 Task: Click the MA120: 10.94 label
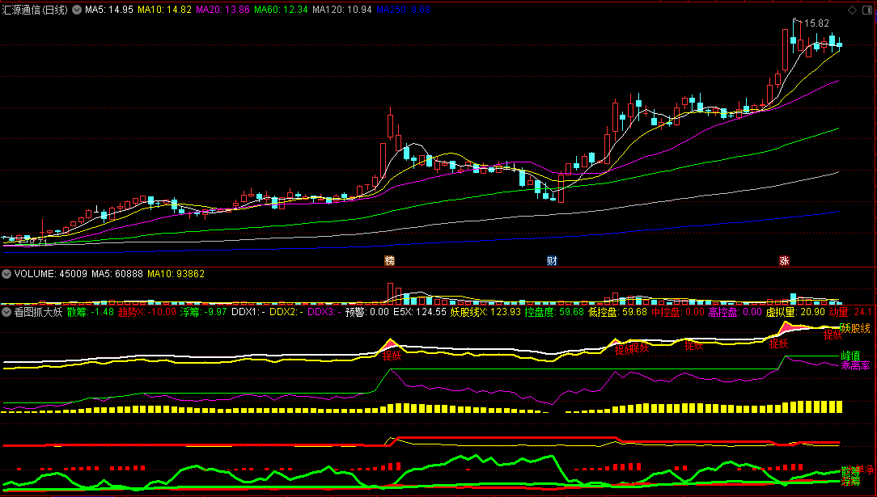tap(341, 10)
